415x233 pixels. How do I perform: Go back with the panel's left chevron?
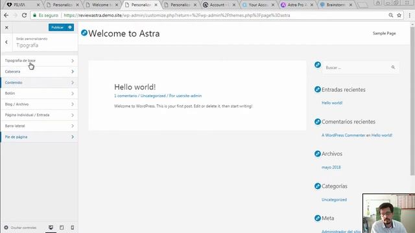(6, 42)
